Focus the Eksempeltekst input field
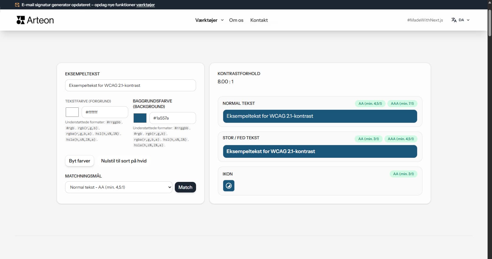The image size is (492, 259). point(130,85)
